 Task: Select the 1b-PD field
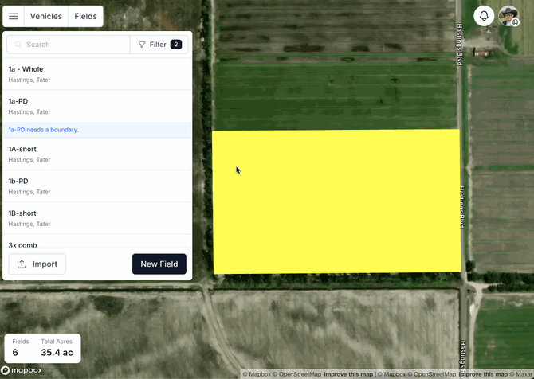97,186
